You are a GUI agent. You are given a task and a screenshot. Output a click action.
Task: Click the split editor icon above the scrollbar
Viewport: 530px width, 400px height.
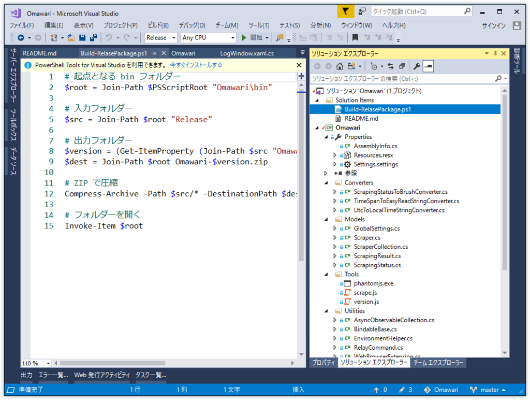click(301, 76)
